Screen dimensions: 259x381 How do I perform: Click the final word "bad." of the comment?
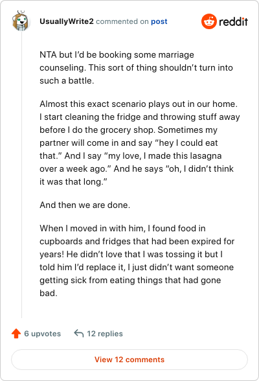(49, 293)
